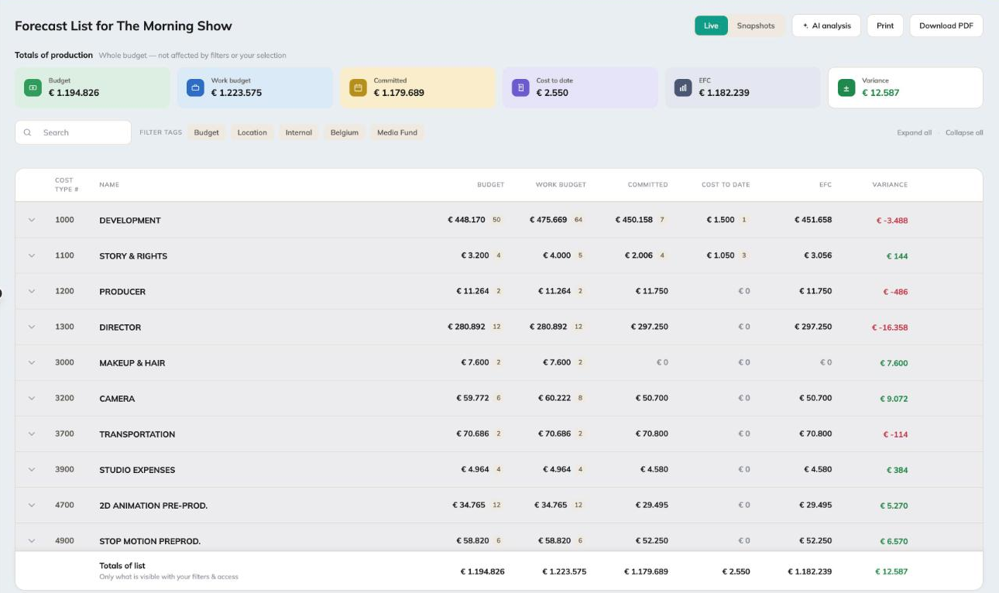
Task: Click CAMERA variance € 9.072
Action: 894,399
